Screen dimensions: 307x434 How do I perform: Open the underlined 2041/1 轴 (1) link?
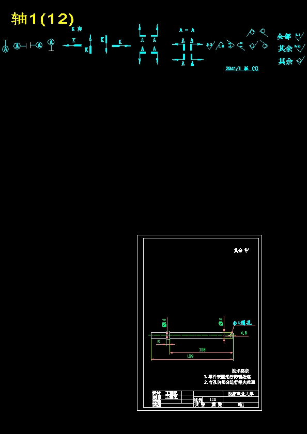(x=242, y=69)
